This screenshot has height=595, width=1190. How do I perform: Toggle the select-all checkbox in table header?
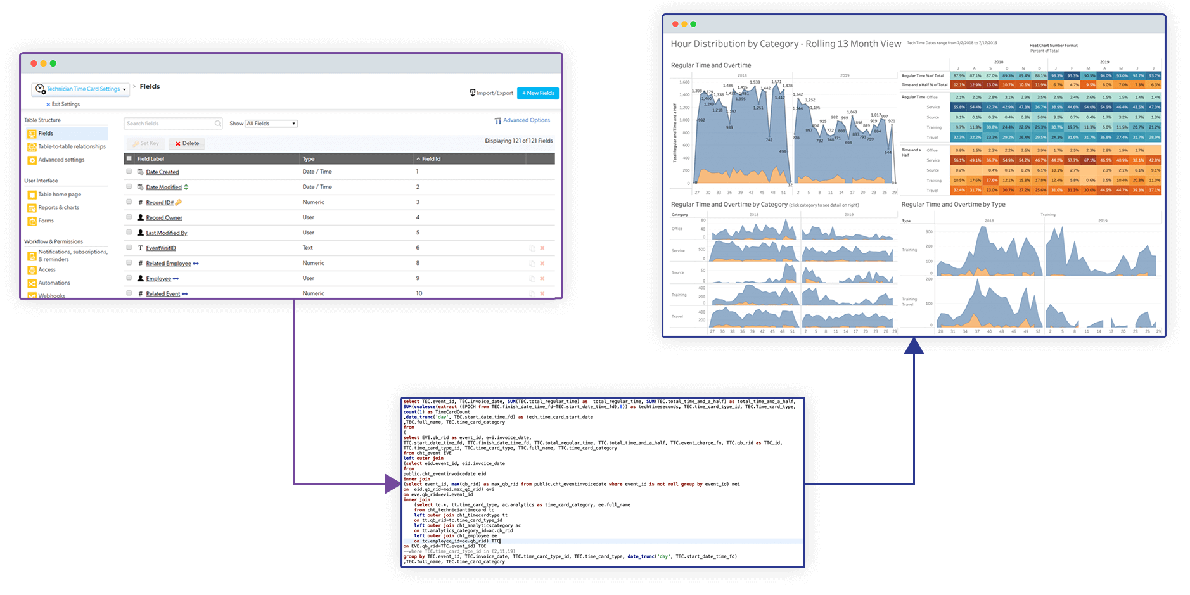[x=129, y=159]
